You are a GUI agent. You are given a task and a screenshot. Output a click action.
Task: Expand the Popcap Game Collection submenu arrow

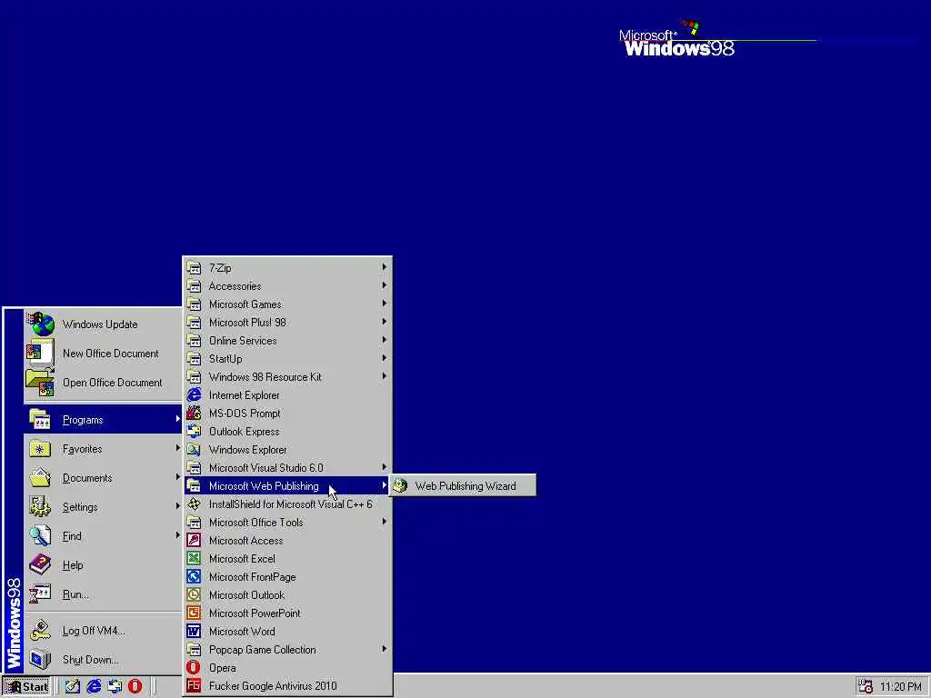pyautogui.click(x=385, y=649)
